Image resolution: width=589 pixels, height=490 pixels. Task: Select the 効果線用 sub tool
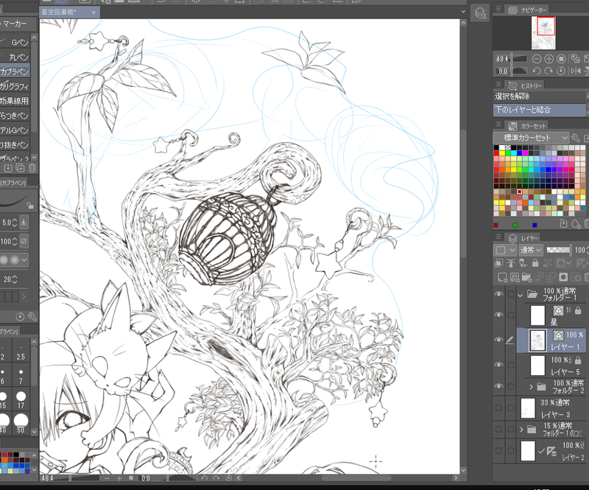[15, 101]
